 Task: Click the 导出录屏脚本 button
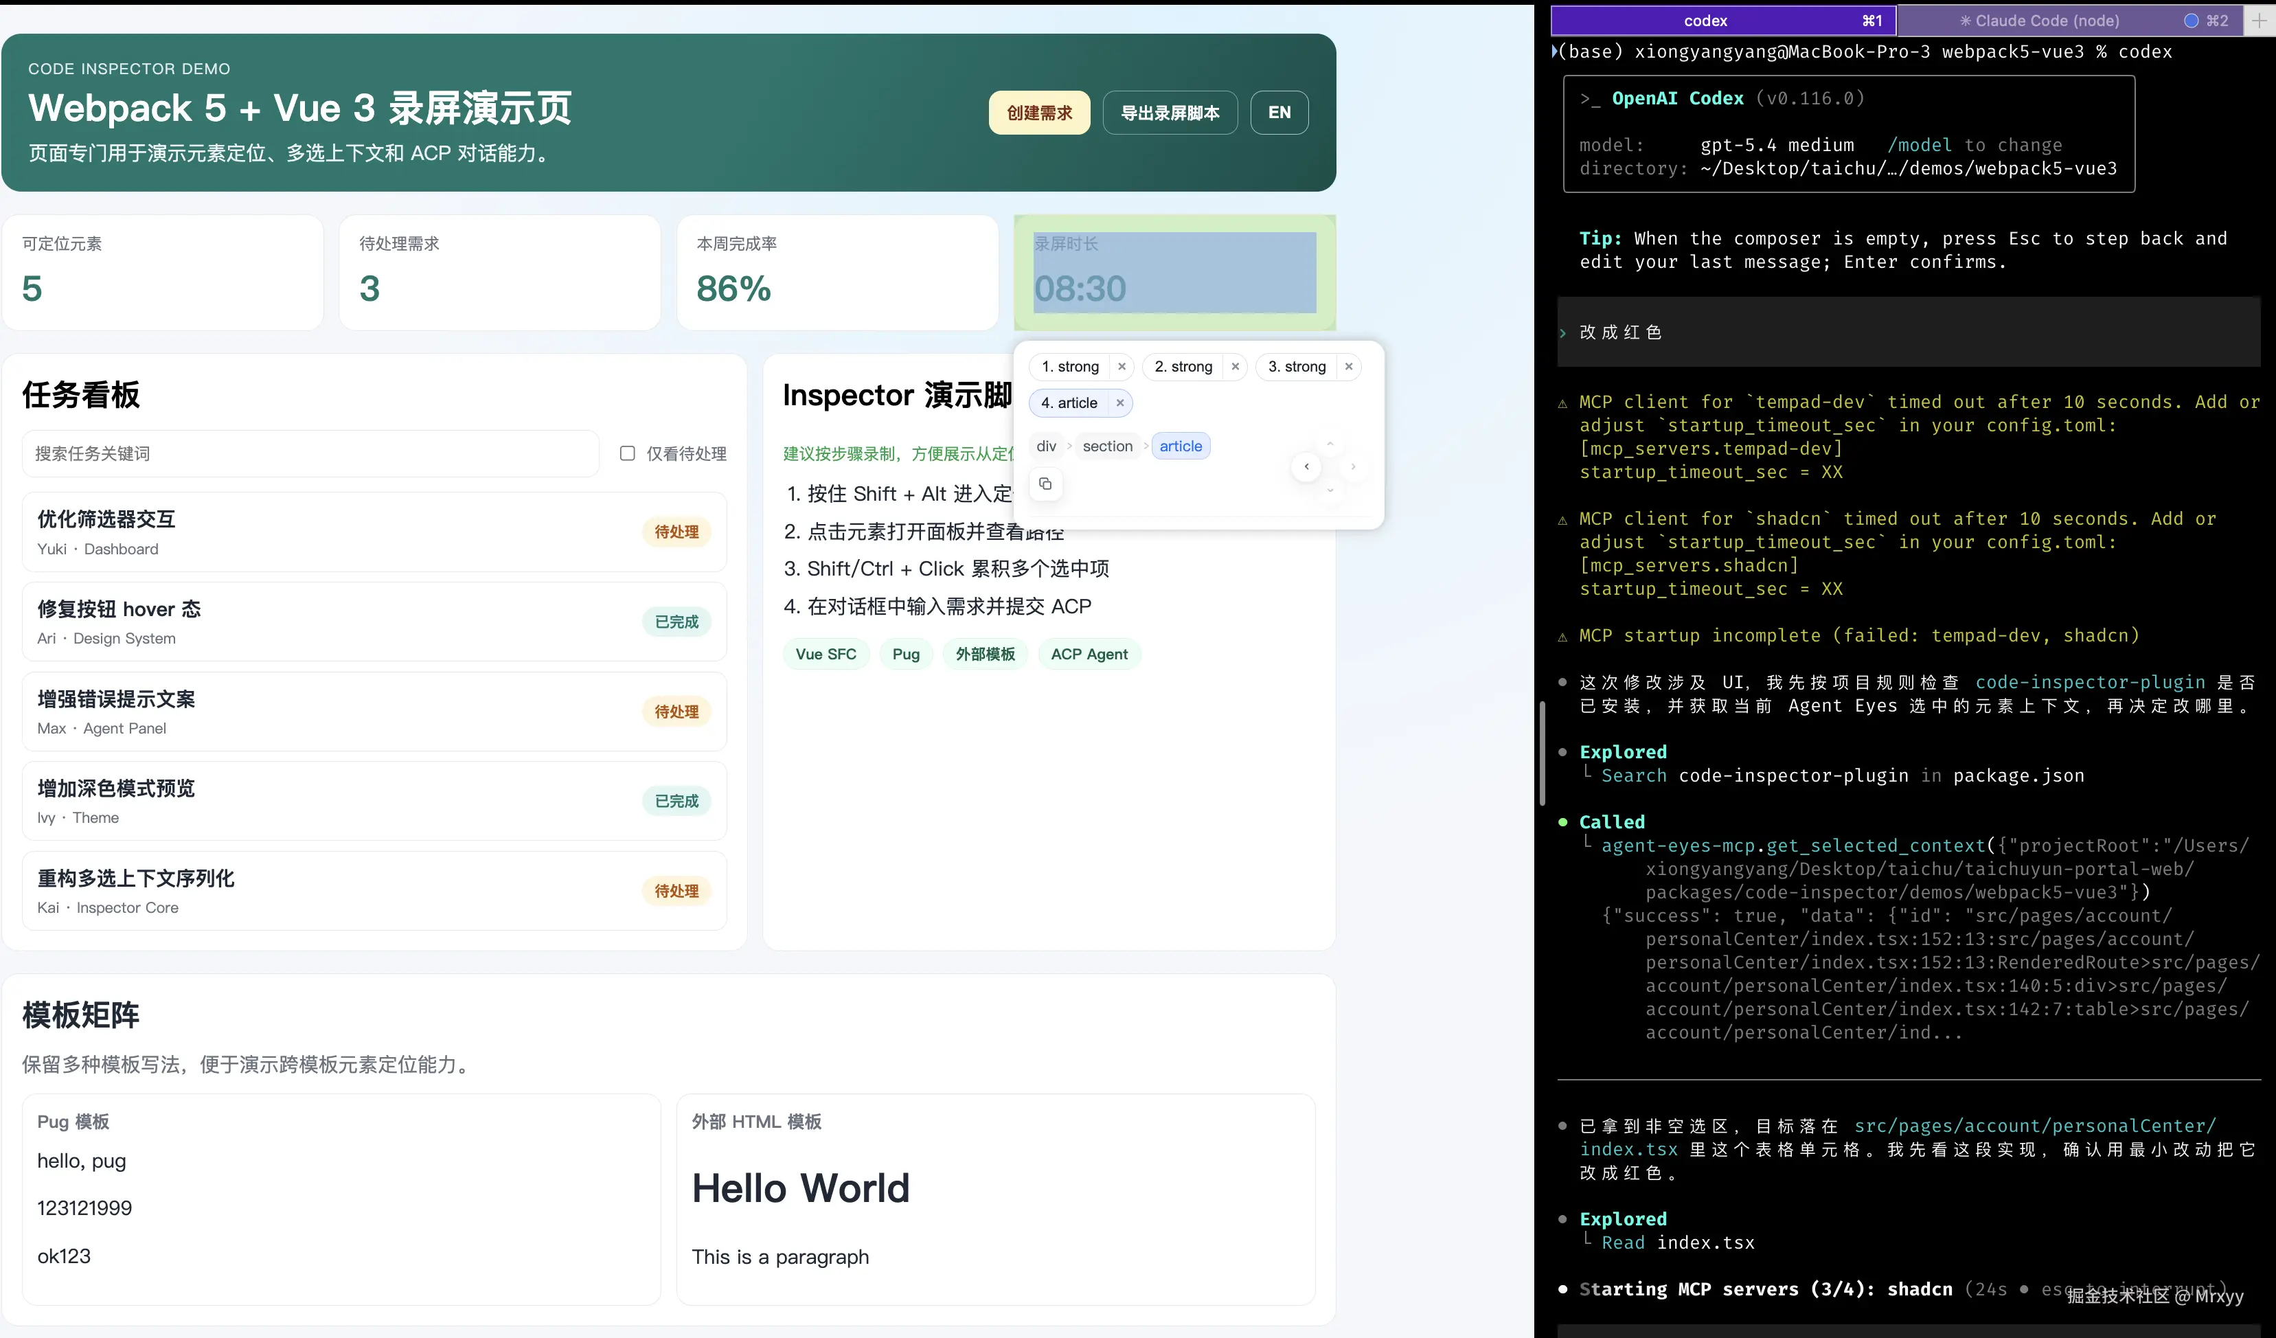[x=1170, y=113]
